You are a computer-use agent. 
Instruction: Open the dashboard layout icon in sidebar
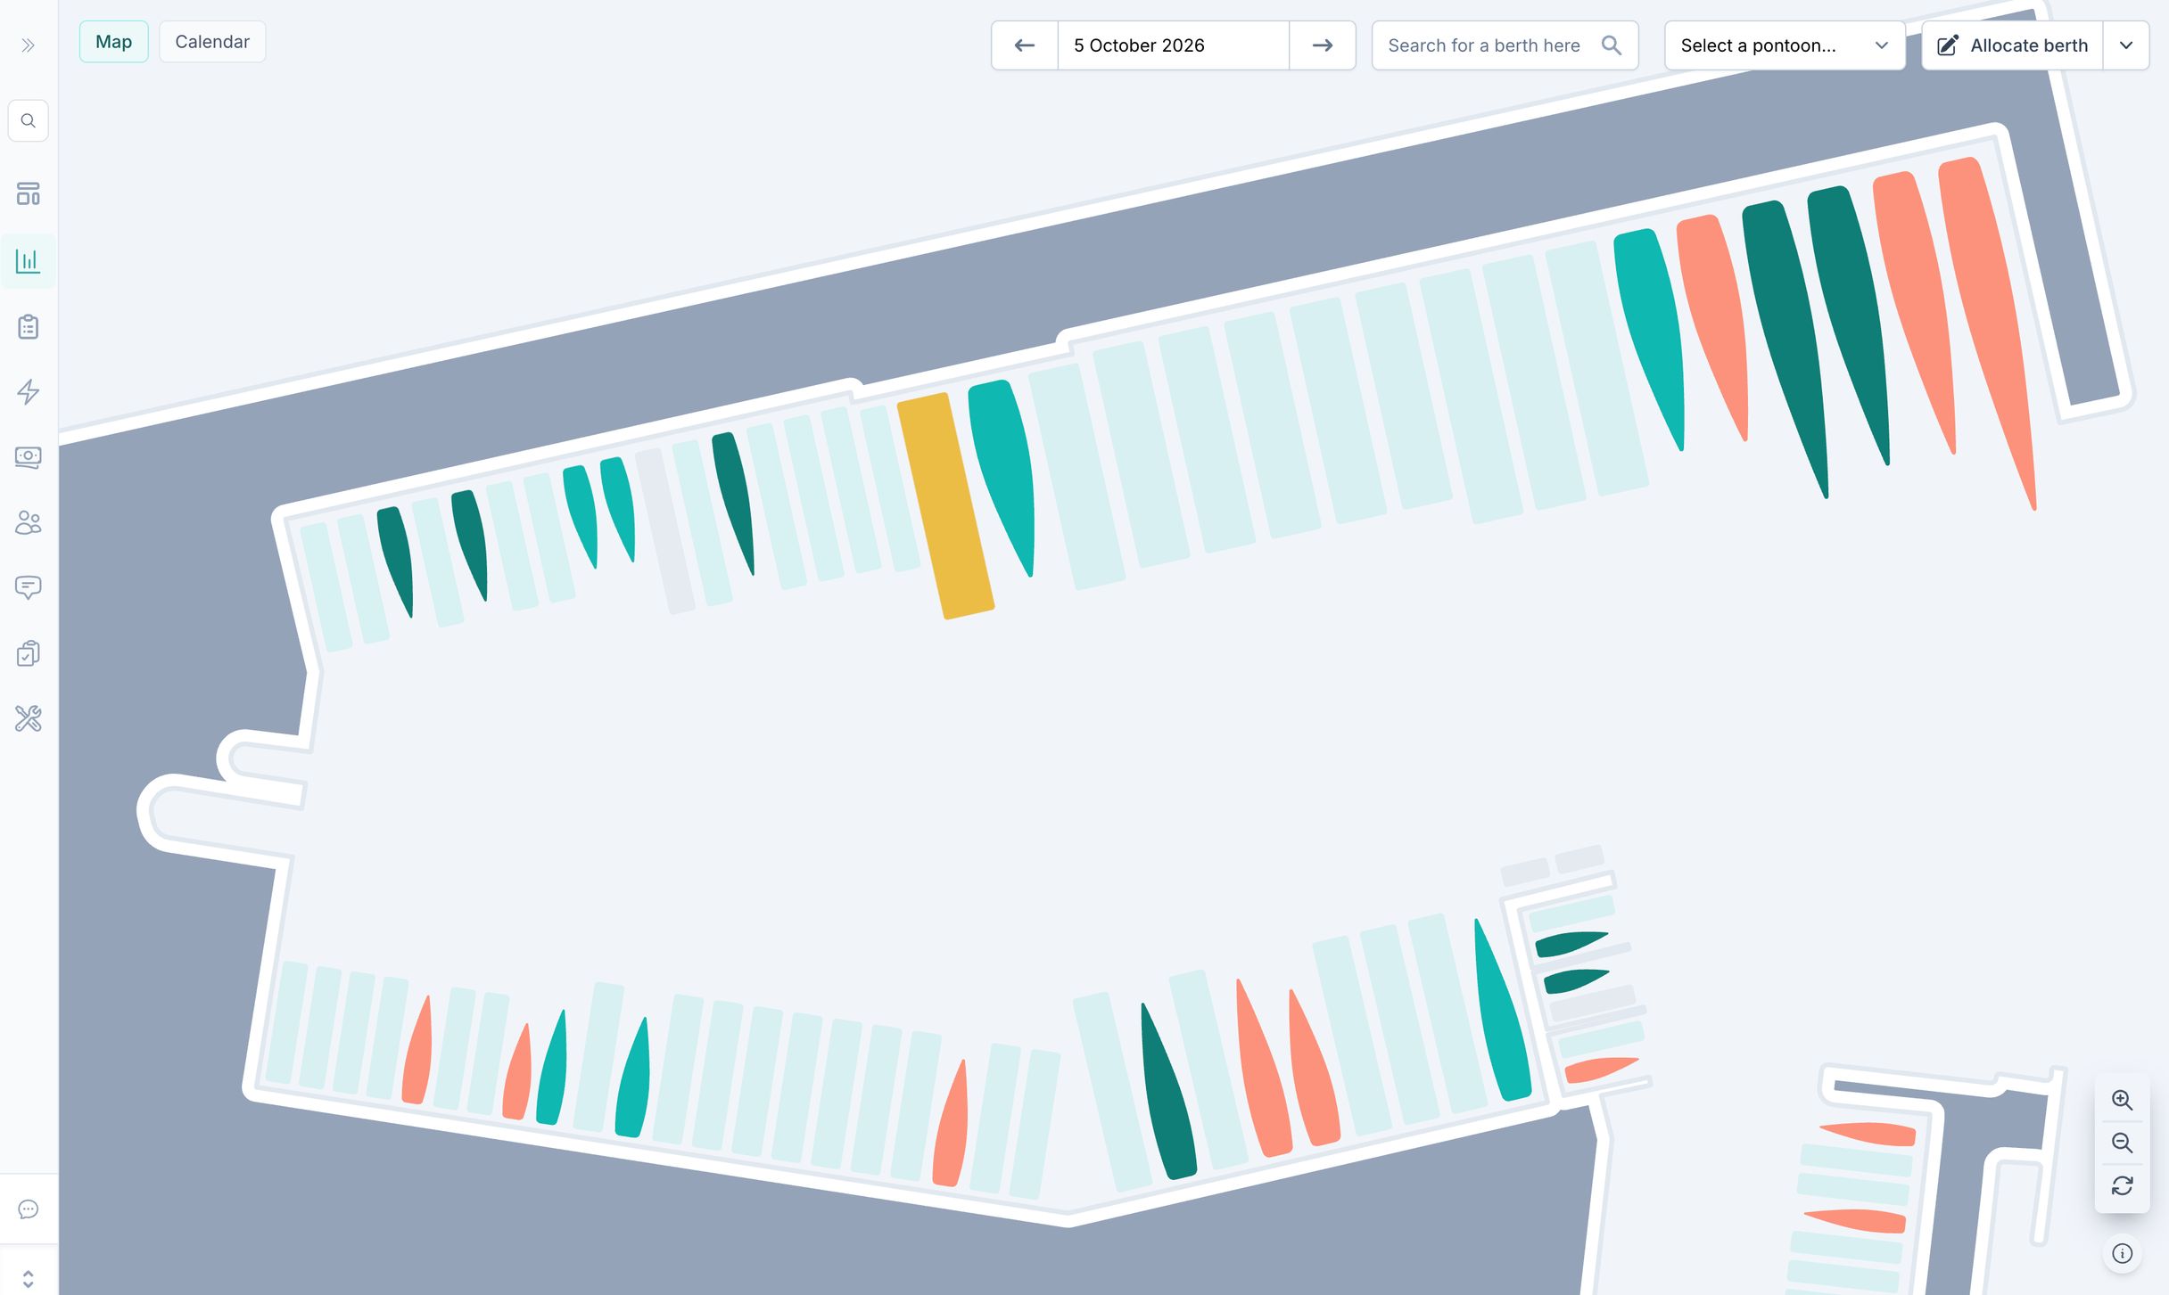28,193
